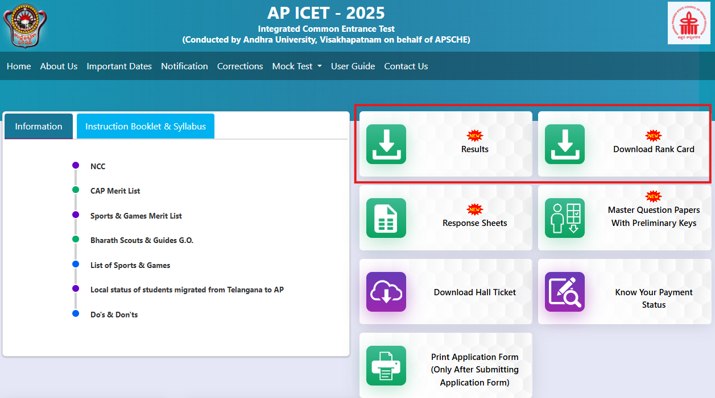The width and height of the screenshot is (715, 398).
Task: Expand the Mock Test dropdown
Action: [x=296, y=66]
